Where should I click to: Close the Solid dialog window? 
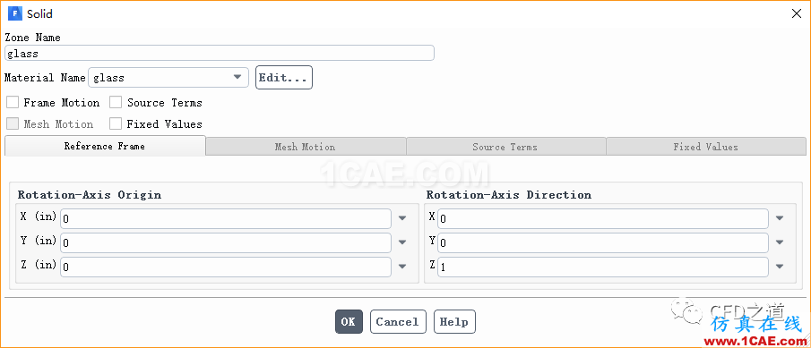(x=797, y=14)
